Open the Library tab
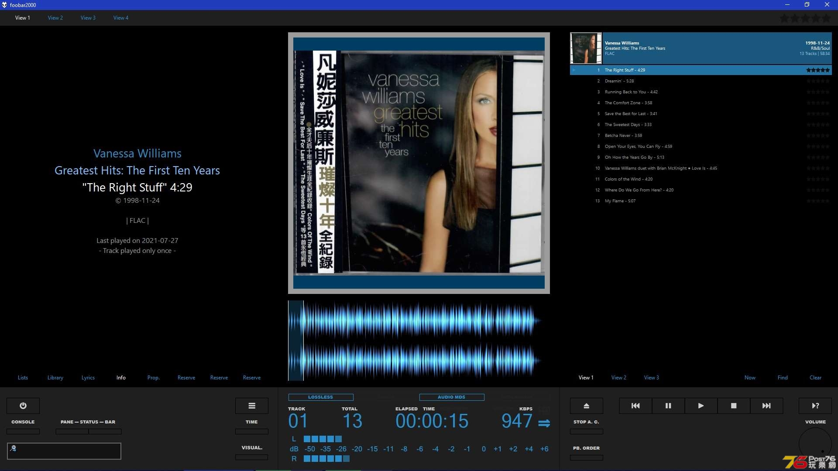Screen dimensions: 838x471 [55, 378]
